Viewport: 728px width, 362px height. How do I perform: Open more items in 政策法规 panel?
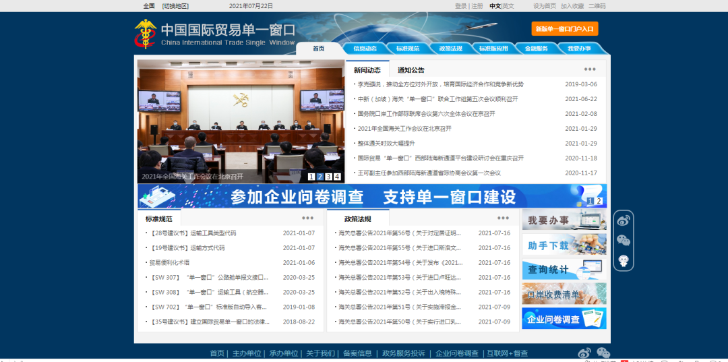coord(503,218)
